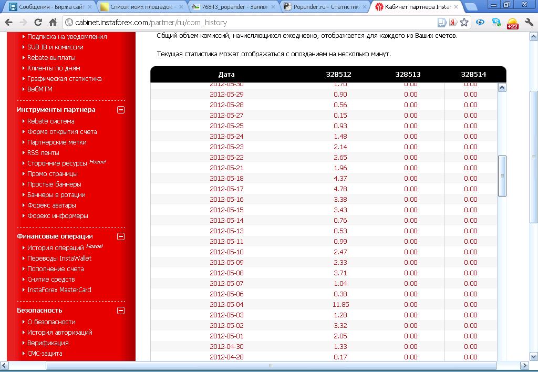The height and width of the screenshot is (372, 538).
Task: Open СМС-защита link
Action: click(45, 354)
